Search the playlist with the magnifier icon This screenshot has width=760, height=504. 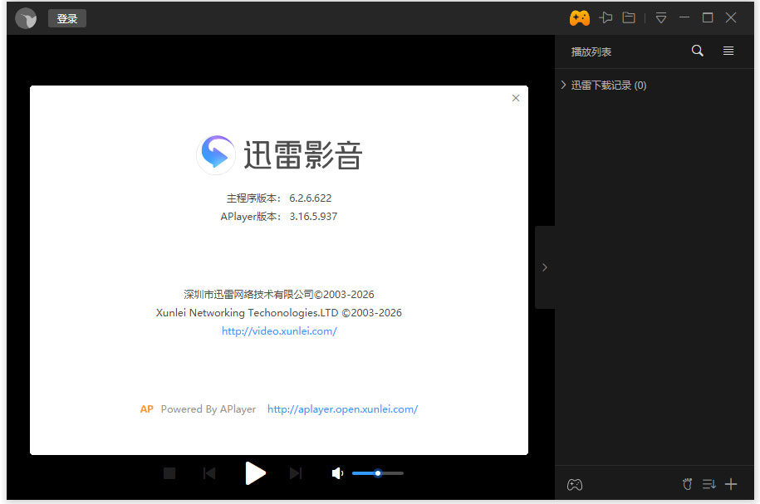click(697, 51)
